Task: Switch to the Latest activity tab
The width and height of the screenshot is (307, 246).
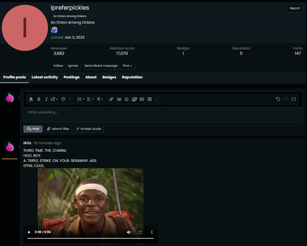Action: point(45,77)
